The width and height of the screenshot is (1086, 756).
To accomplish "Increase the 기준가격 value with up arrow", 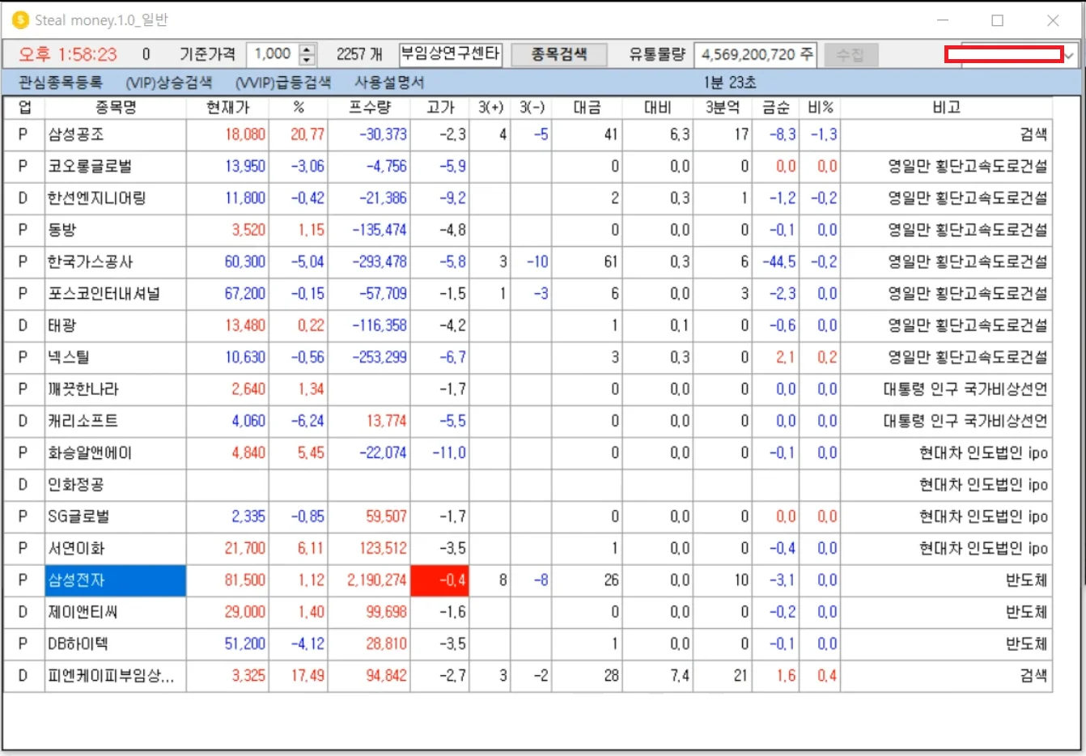I will coord(307,49).
